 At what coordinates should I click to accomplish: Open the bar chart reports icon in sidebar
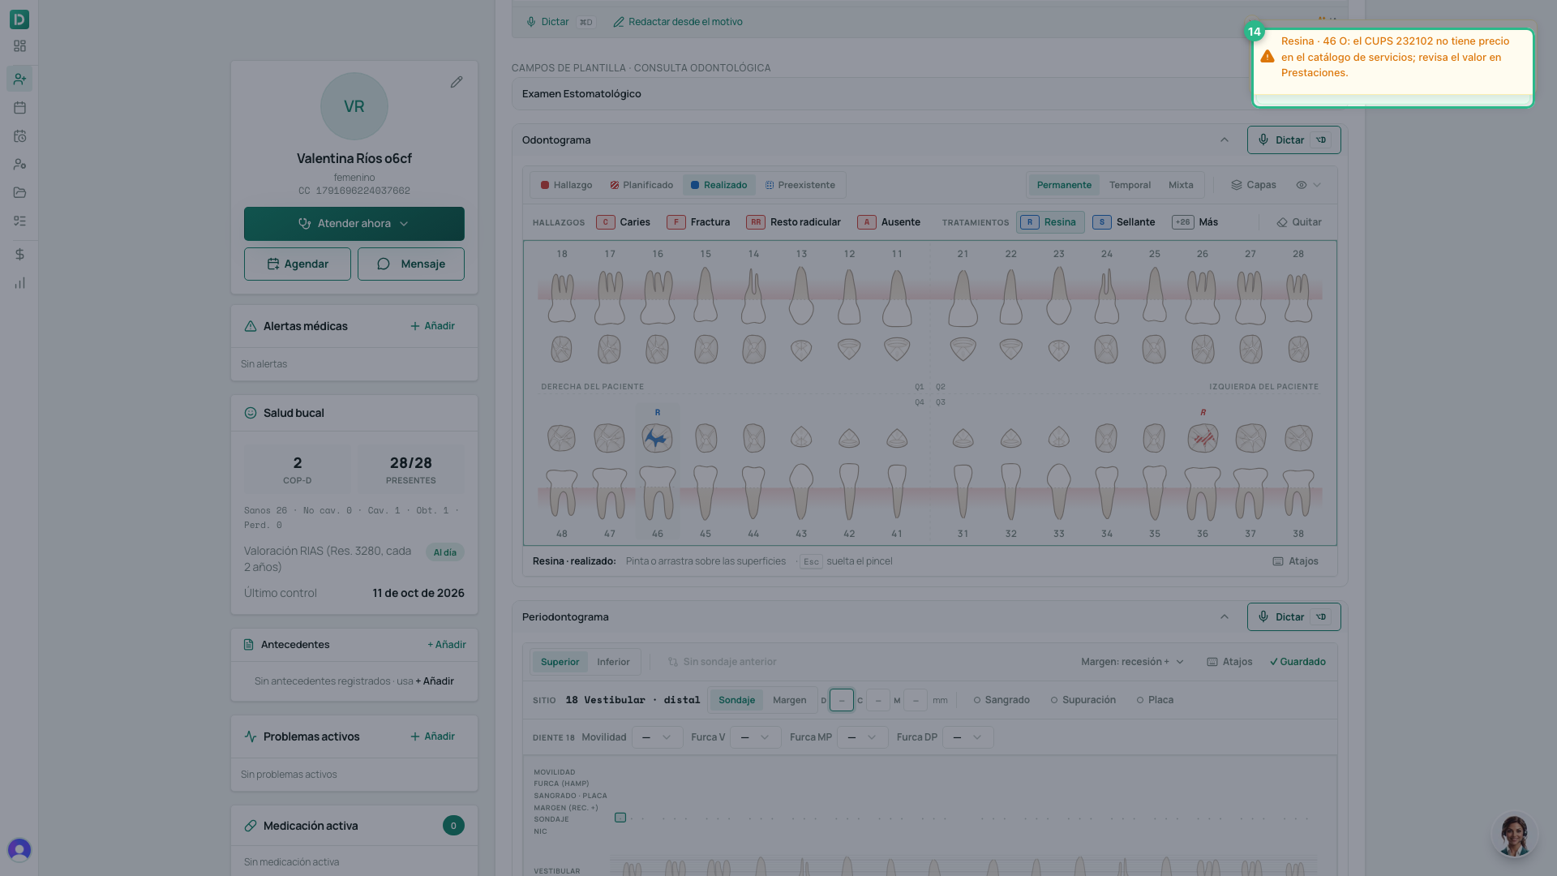click(x=20, y=283)
